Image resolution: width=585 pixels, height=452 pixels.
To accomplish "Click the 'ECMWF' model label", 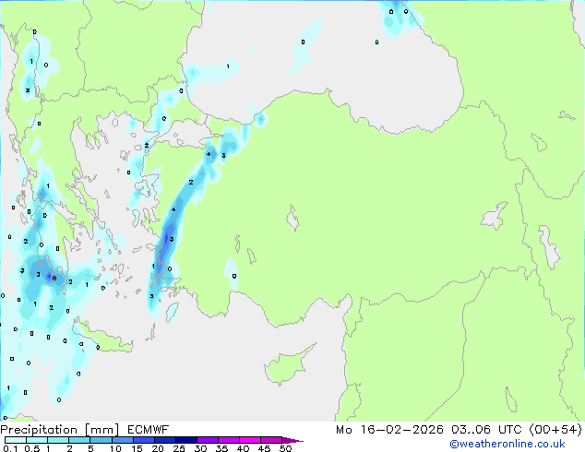I will (149, 430).
